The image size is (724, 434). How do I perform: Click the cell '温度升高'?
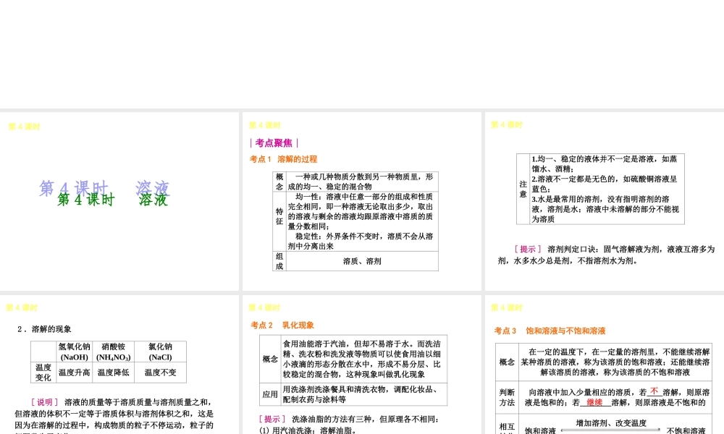click(x=75, y=373)
